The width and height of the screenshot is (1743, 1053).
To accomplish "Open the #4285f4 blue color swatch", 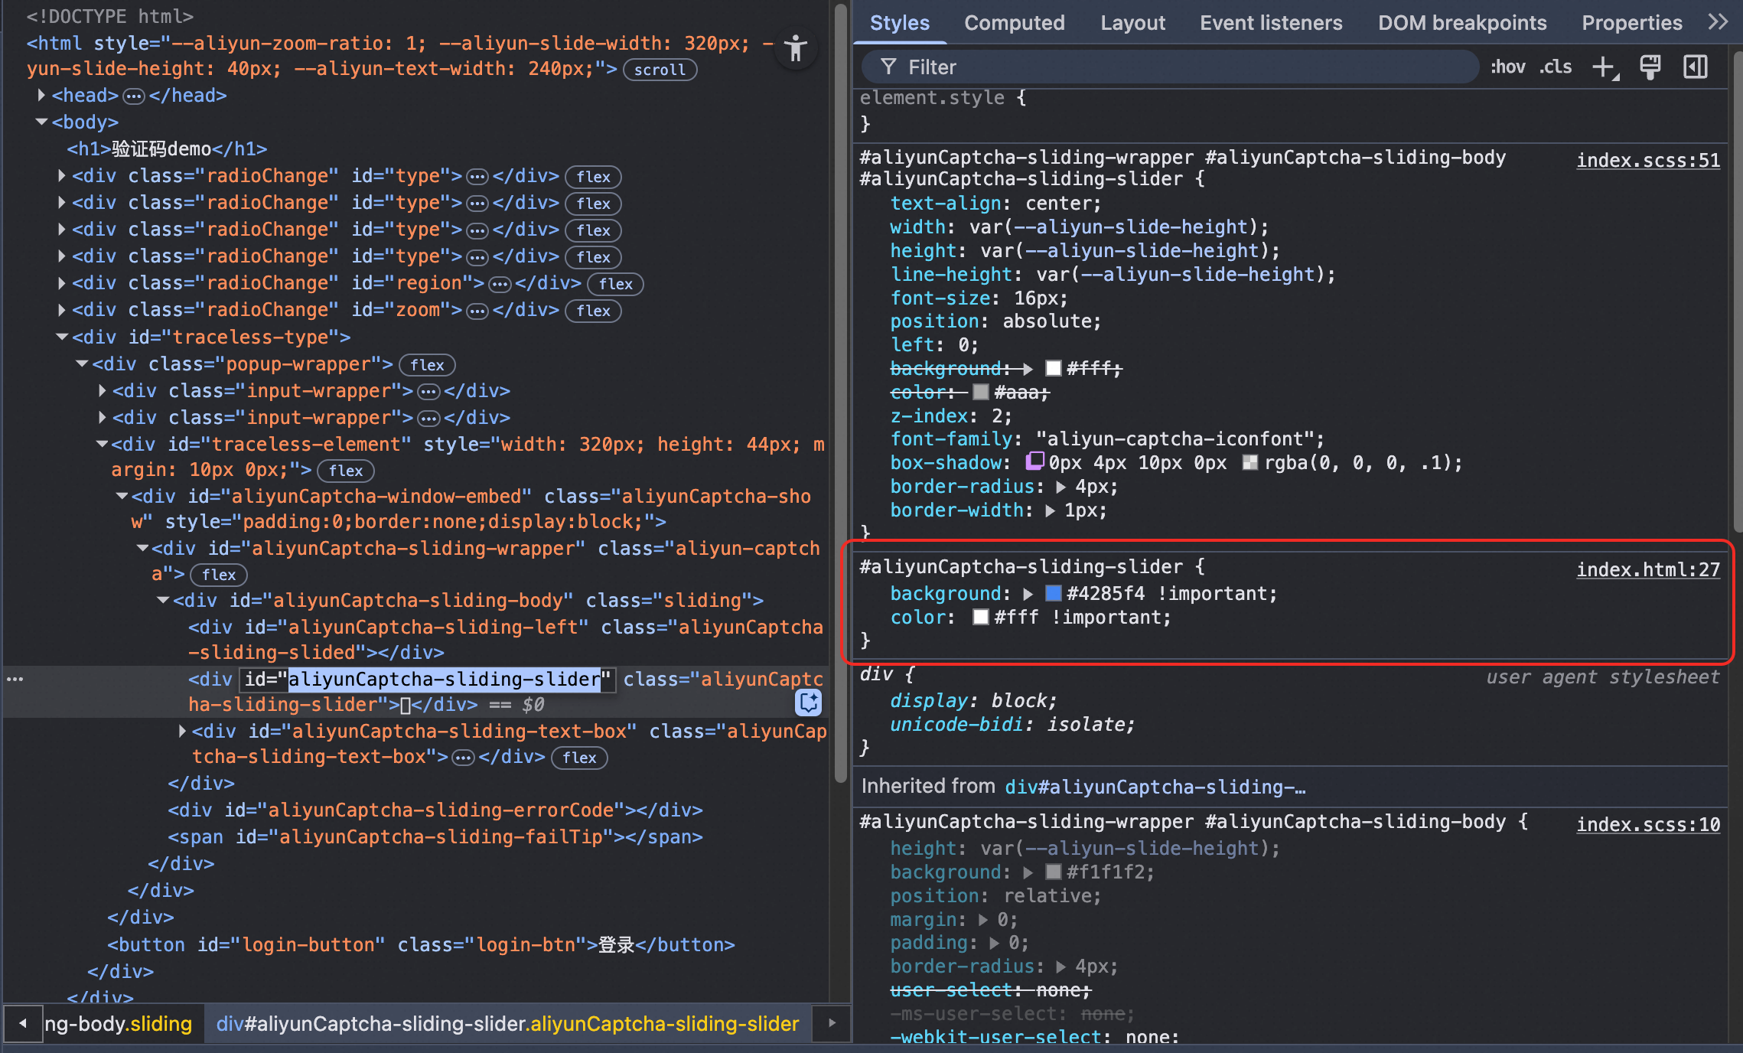I will (1053, 593).
